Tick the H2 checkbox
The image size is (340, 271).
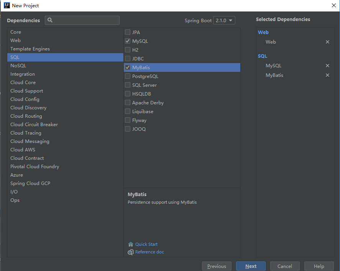(128, 50)
